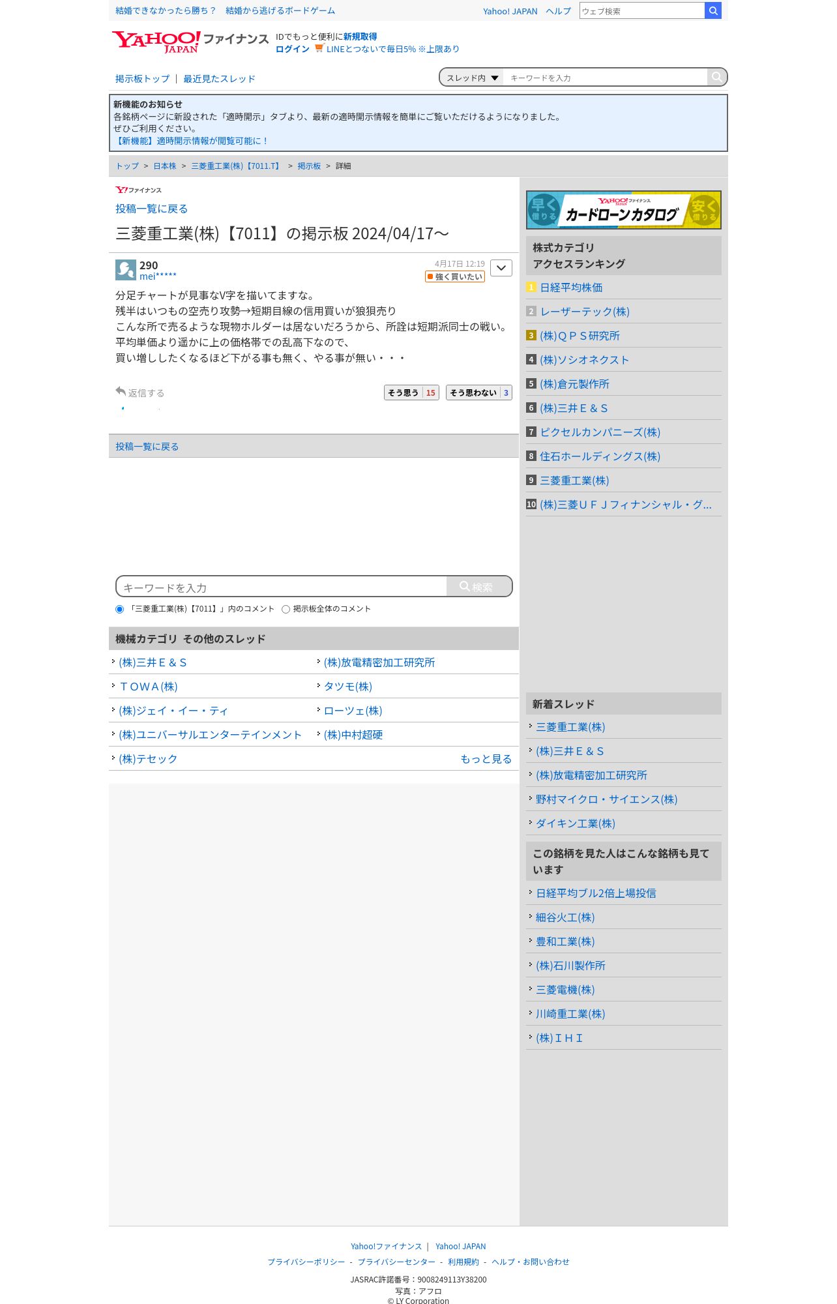Click 投稿一覧に戻る above the thread title
The image size is (837, 1304).
152,209
